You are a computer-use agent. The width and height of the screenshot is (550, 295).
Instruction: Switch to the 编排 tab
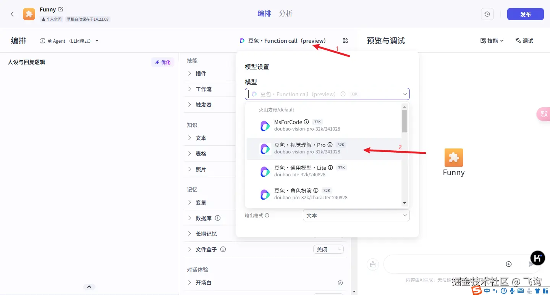[264, 13]
